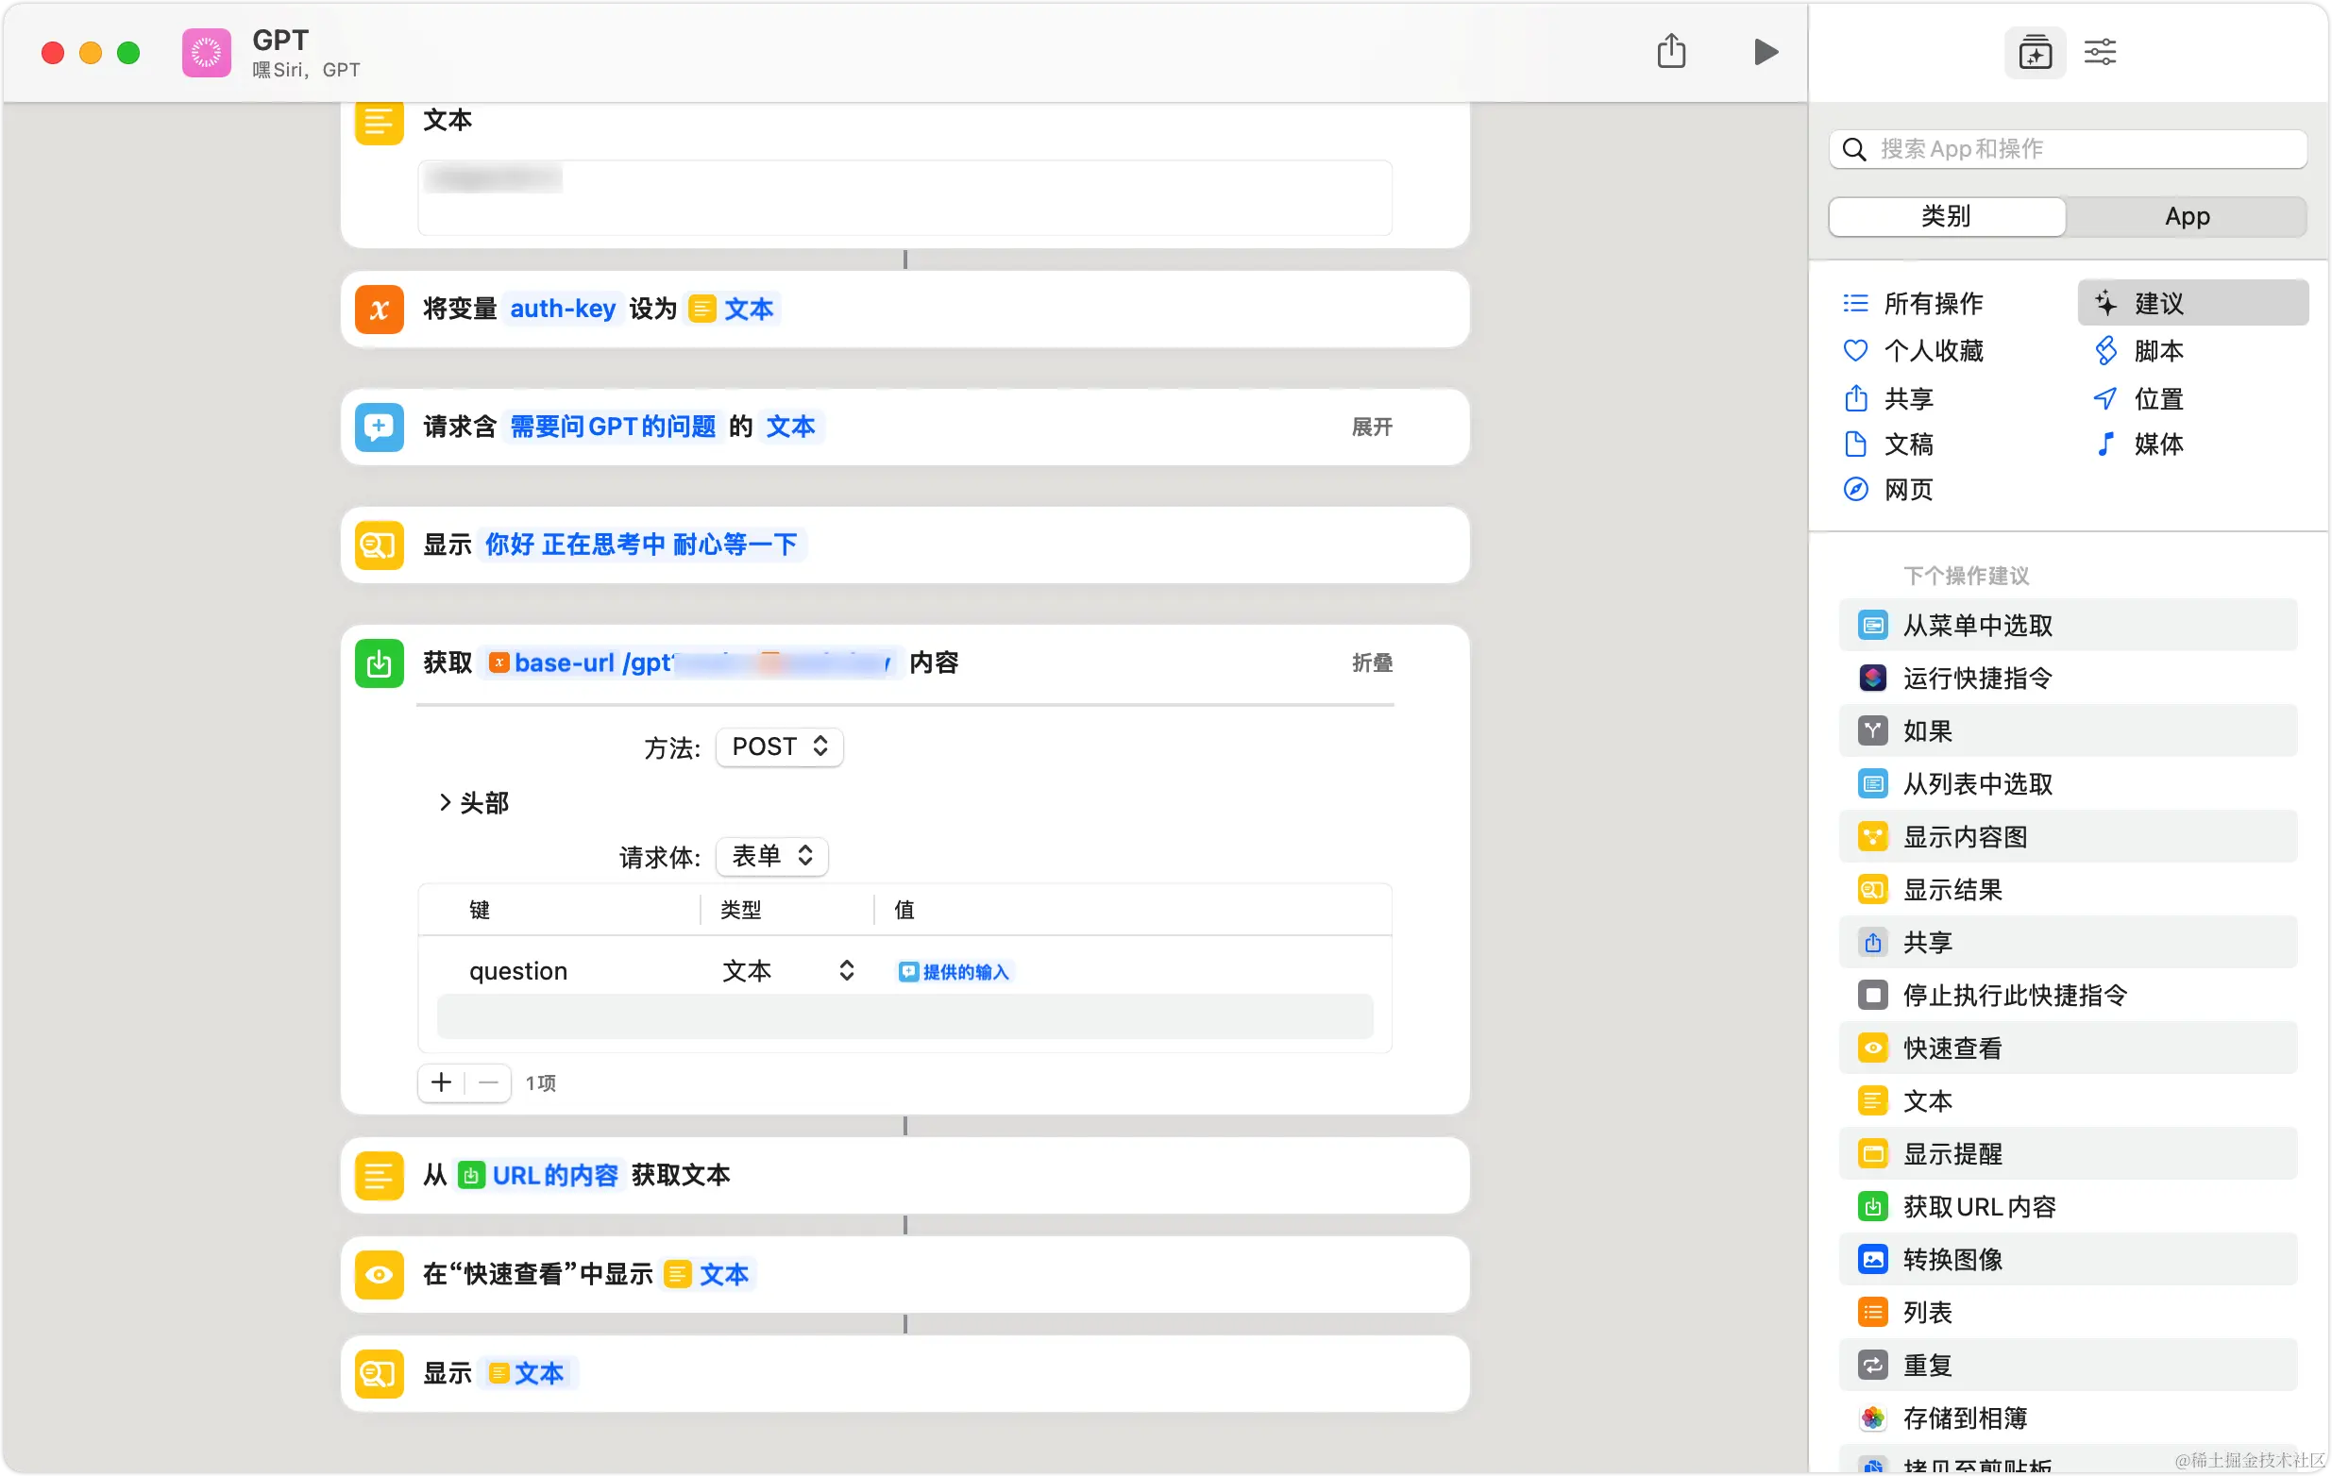Screen dimensions: 2332x1476
Task: Switch to the 类别 tab
Action: click(1947, 216)
